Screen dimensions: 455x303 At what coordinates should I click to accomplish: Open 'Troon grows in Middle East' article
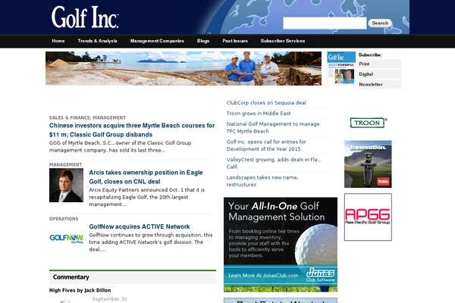[259, 114]
